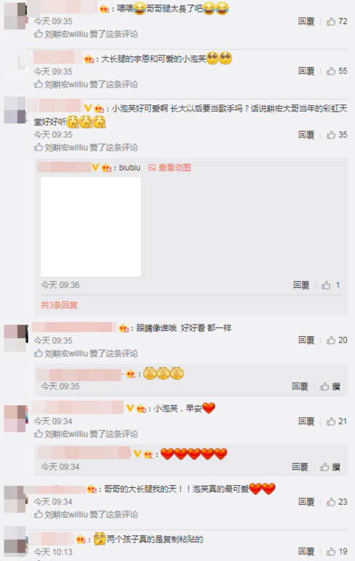The height and width of the screenshot is (561, 355).
Task: Open the avatar of the 眼睛像谁哦 commenter
Action: [x=16, y=337]
